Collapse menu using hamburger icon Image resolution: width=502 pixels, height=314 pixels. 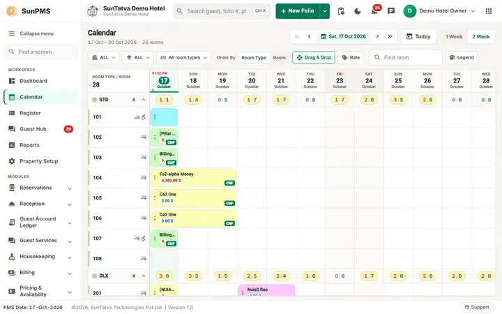click(12, 33)
